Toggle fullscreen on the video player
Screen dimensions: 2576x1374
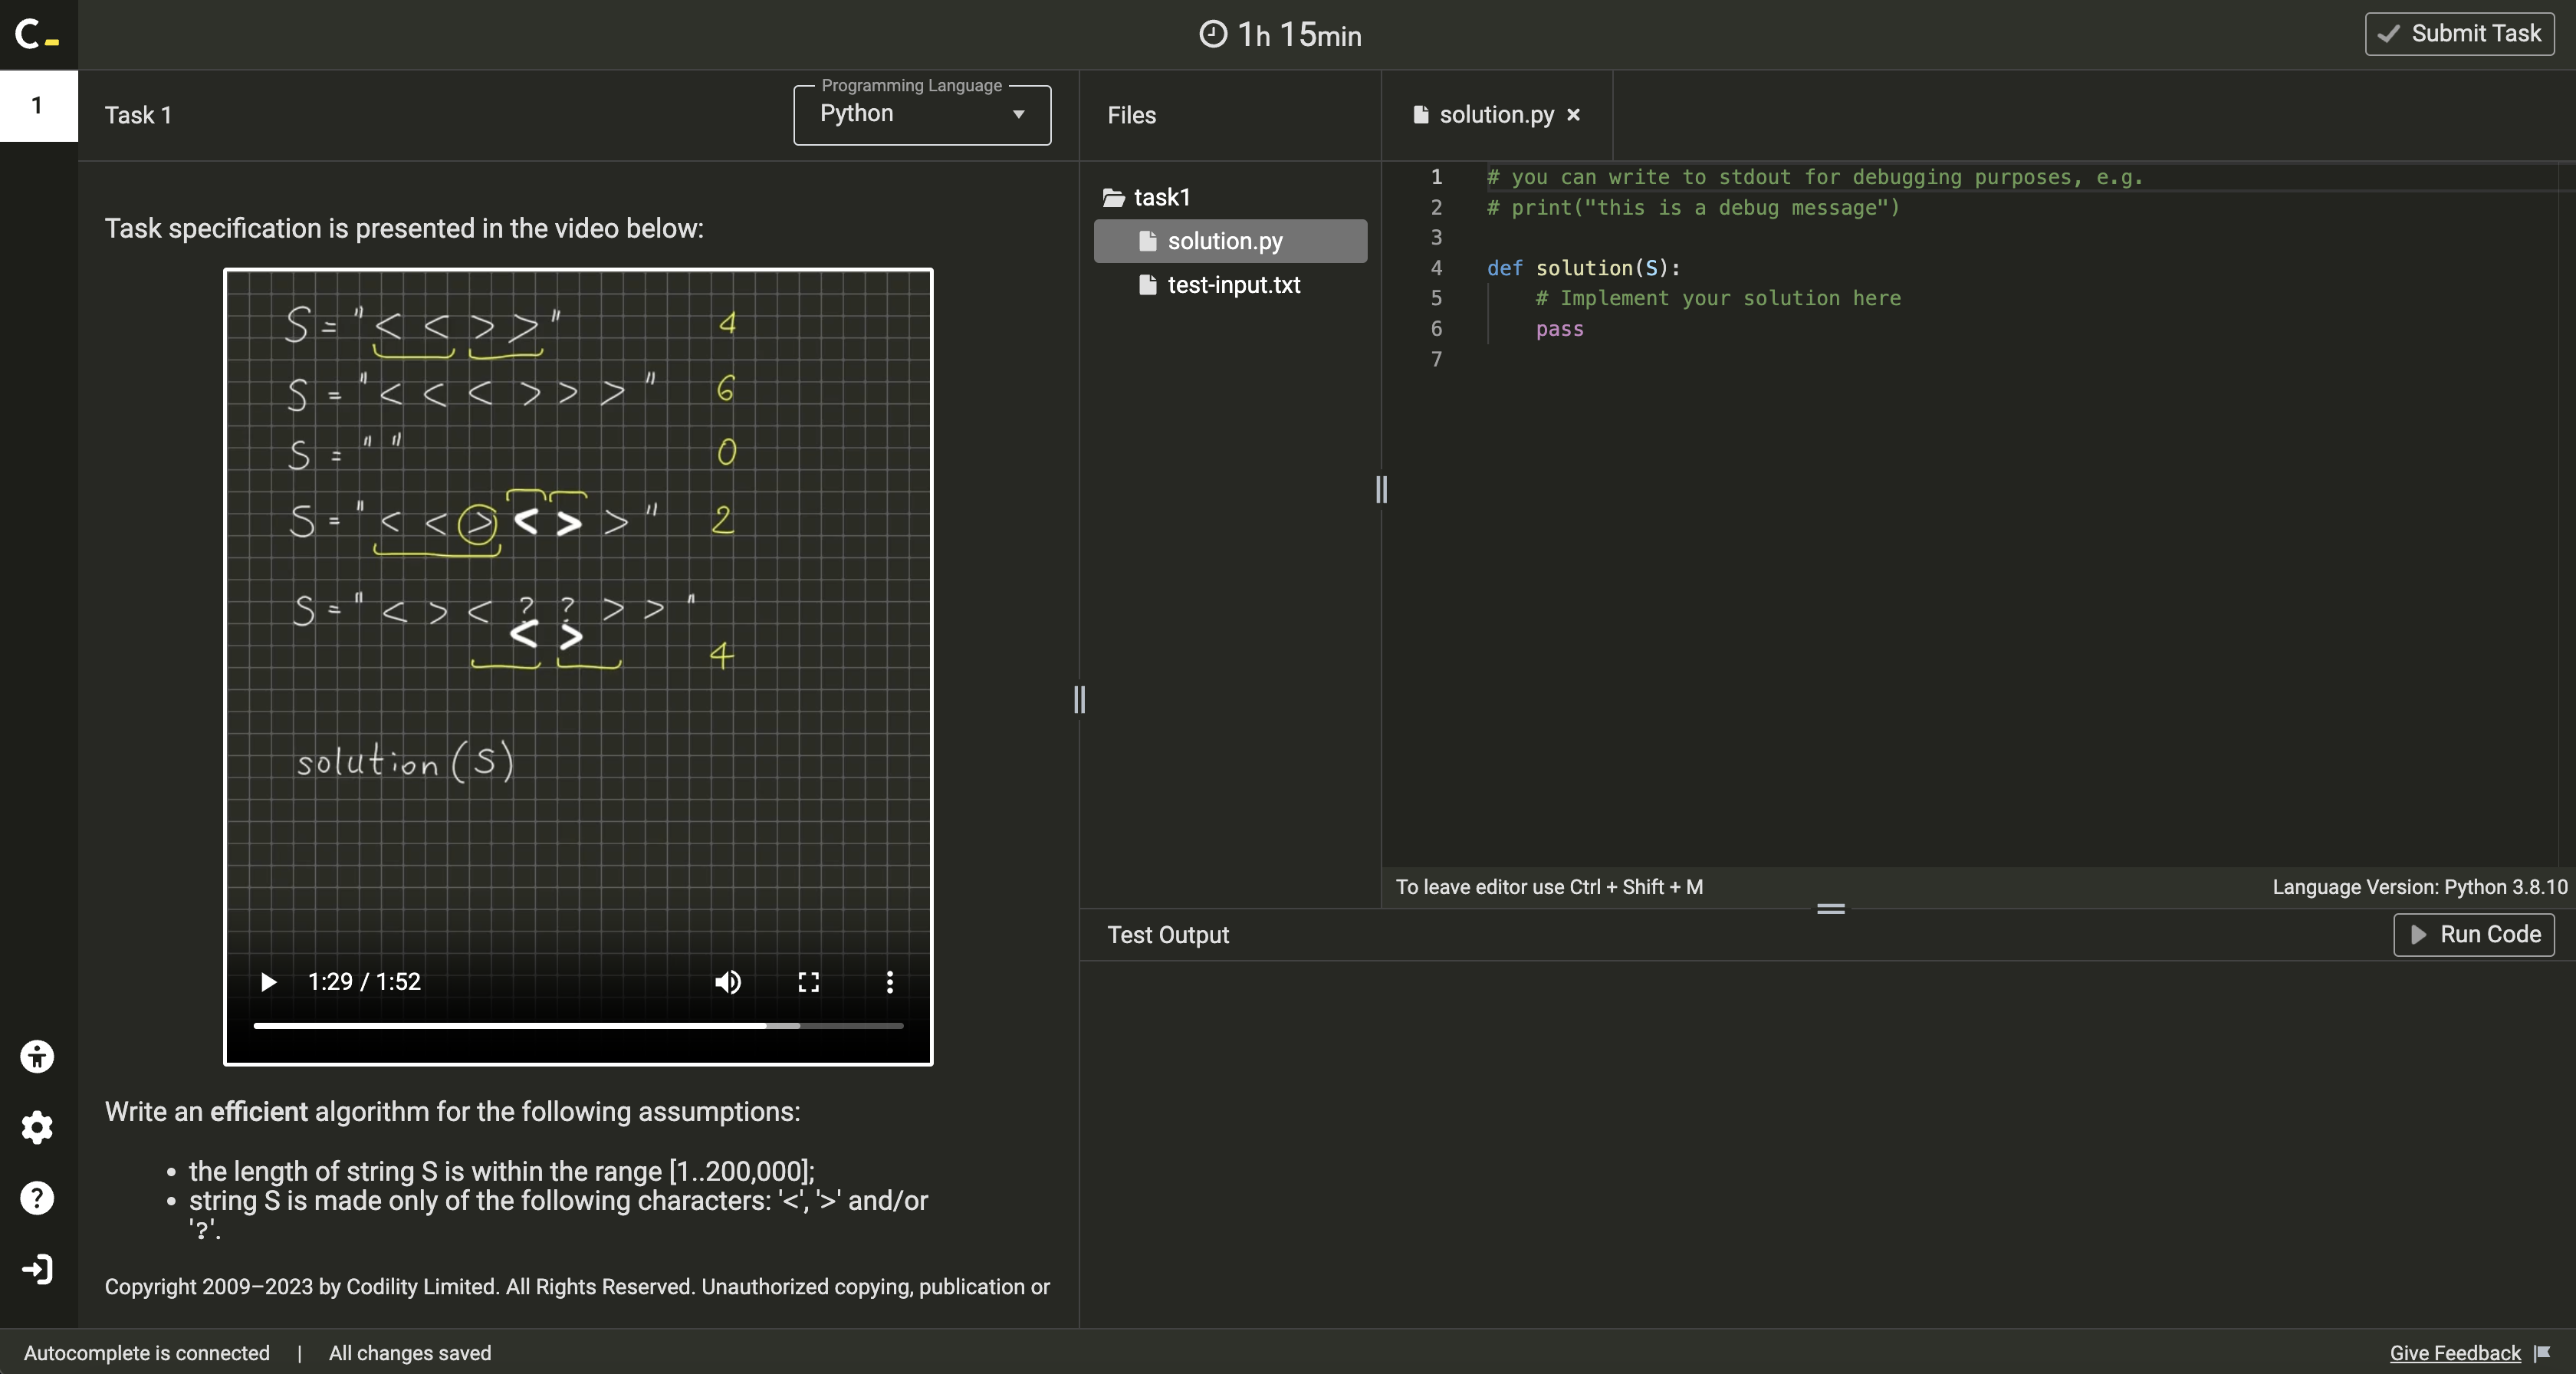(808, 982)
